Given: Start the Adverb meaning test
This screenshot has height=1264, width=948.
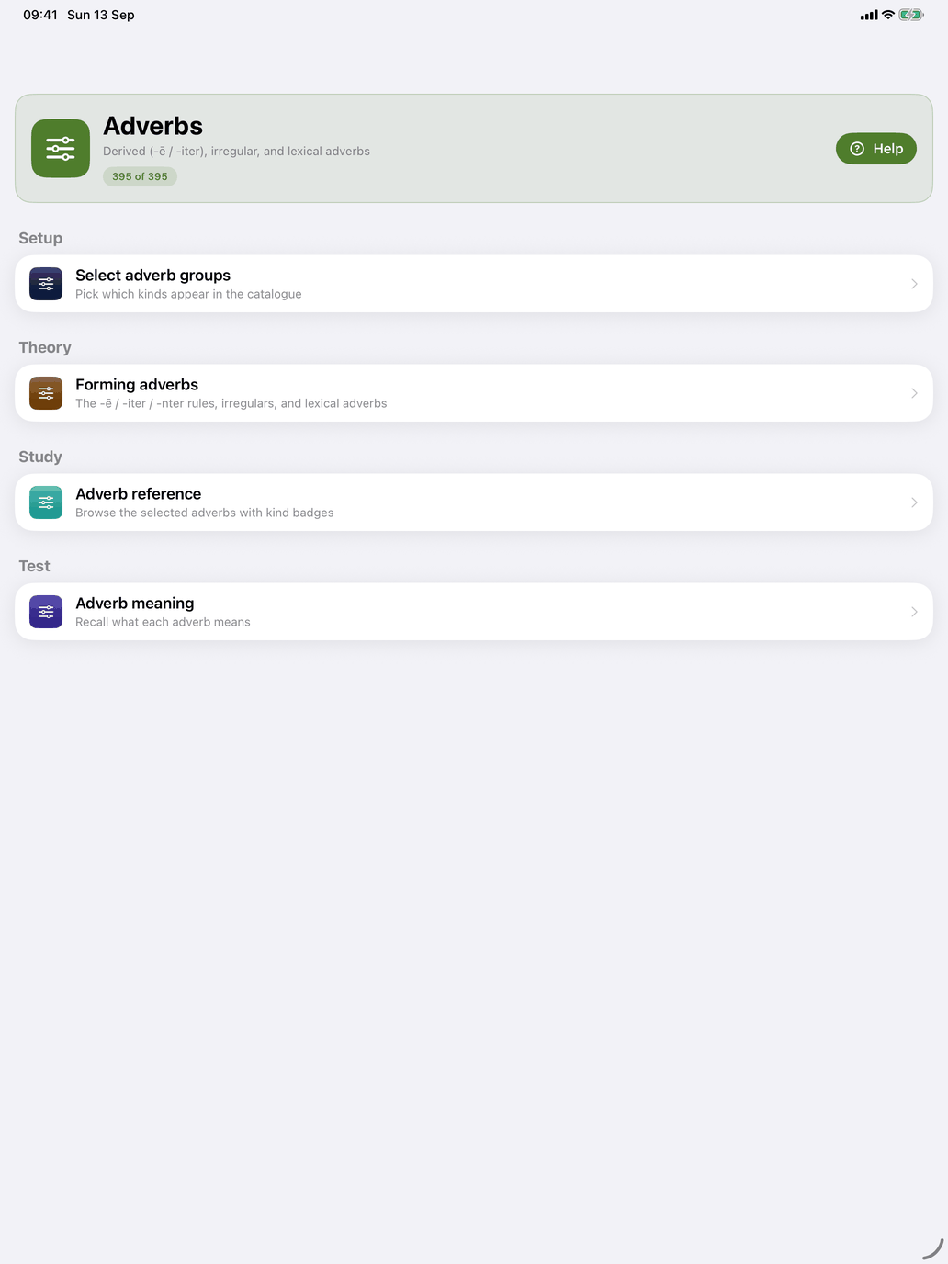Looking at the screenshot, I should point(474,612).
